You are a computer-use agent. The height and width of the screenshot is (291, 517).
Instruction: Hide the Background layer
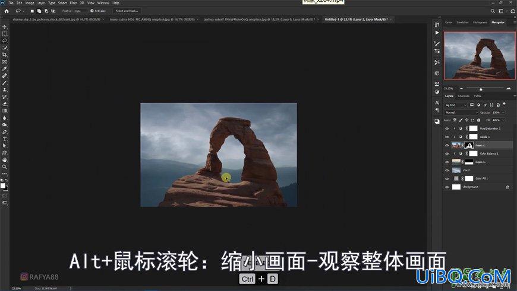[447, 187]
